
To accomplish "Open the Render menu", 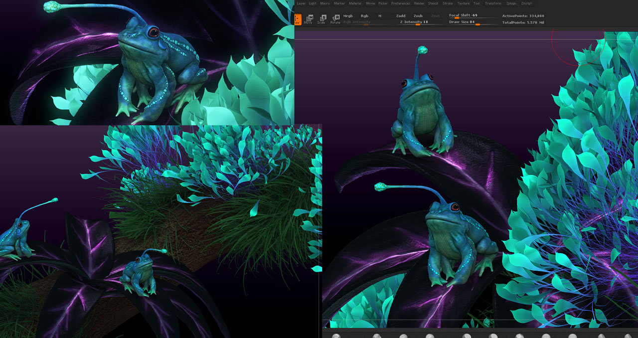I will (419, 3).
